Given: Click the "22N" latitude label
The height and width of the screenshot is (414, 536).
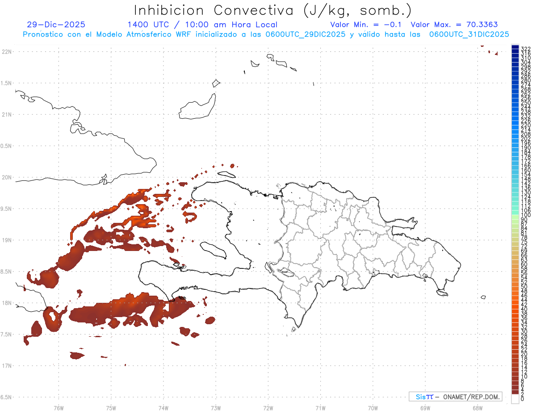Looking at the screenshot, I should 7,51.
